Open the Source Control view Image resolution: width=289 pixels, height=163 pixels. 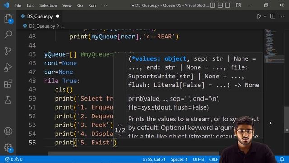[x=8, y=51]
